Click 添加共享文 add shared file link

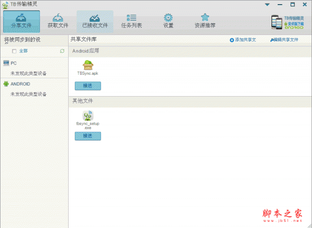(243, 40)
